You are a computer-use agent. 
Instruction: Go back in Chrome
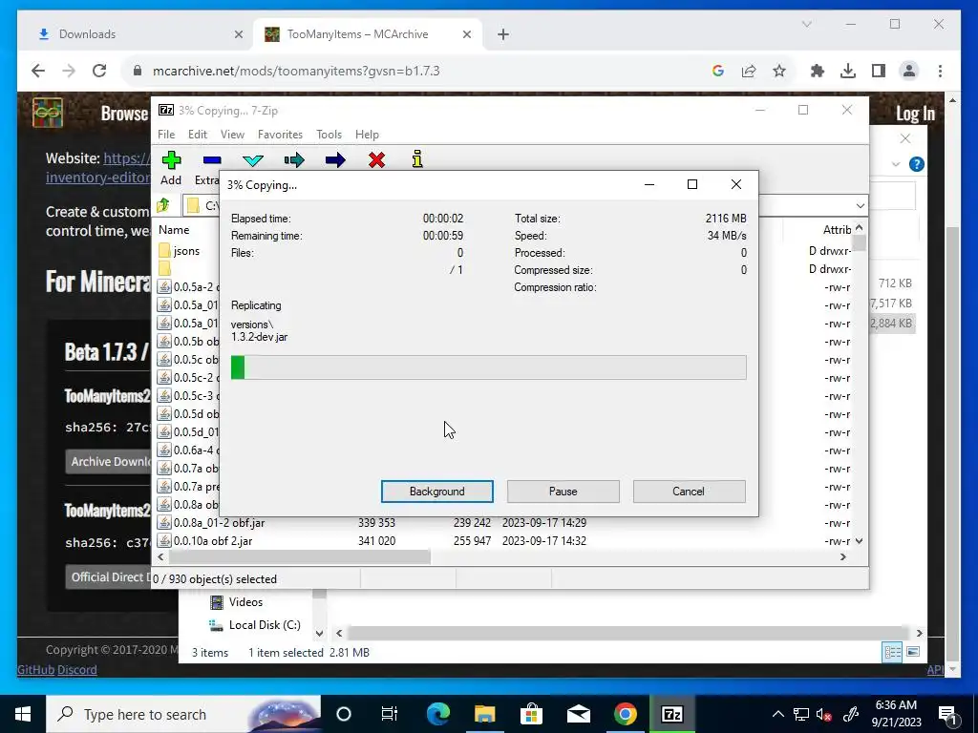(38, 71)
